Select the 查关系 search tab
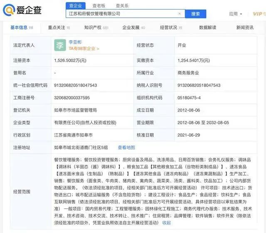This screenshot has height=233, width=266. pyautogui.click(x=122, y=6)
